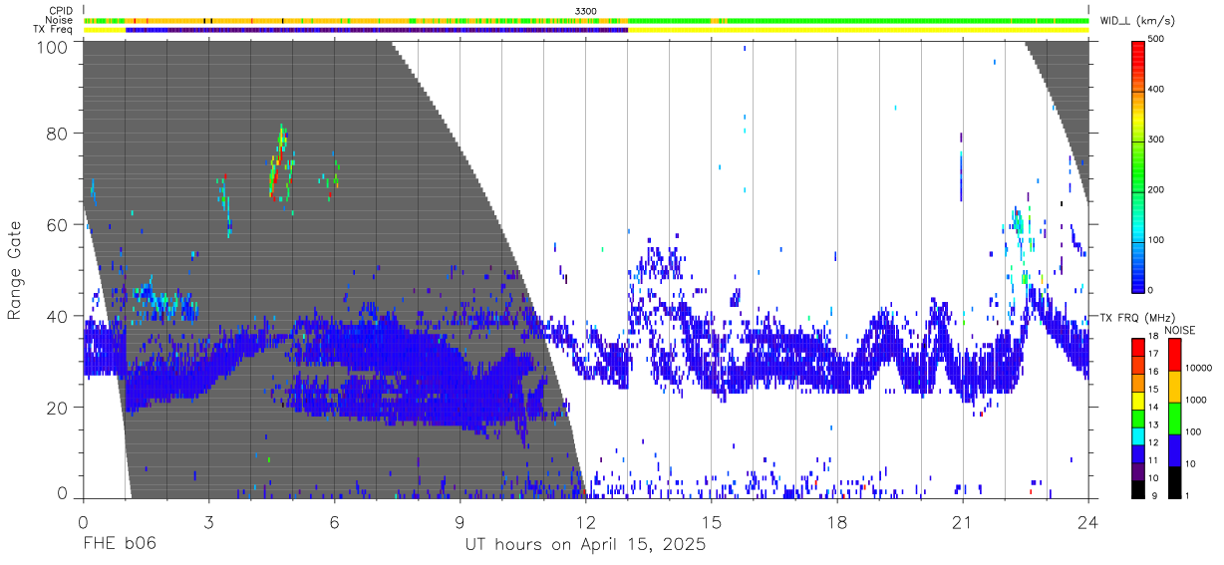The width and height of the screenshot is (1224, 565).
Task: Click the 15 hour tick label
Action: pyautogui.click(x=711, y=520)
